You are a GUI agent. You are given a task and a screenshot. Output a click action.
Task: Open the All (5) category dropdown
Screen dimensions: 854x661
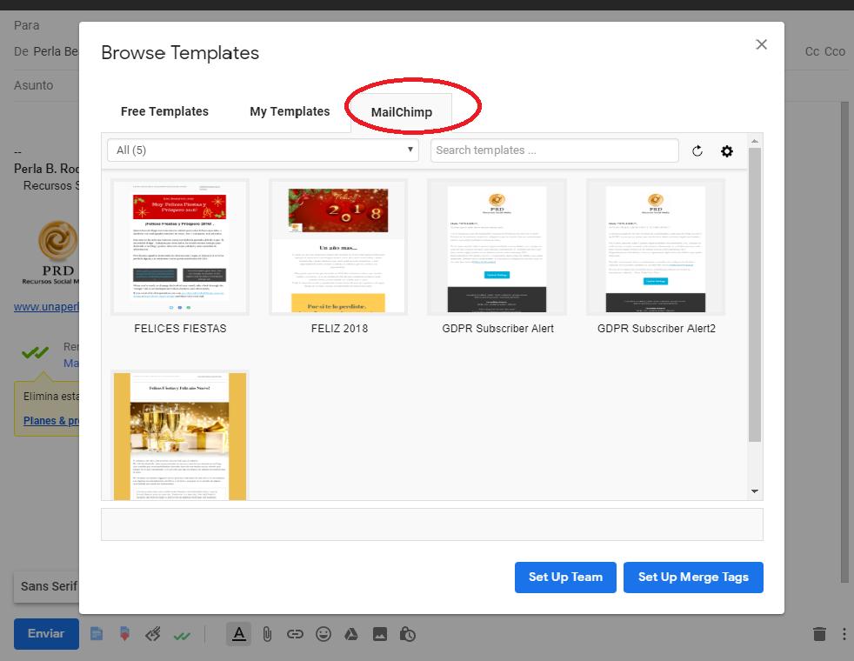point(261,150)
